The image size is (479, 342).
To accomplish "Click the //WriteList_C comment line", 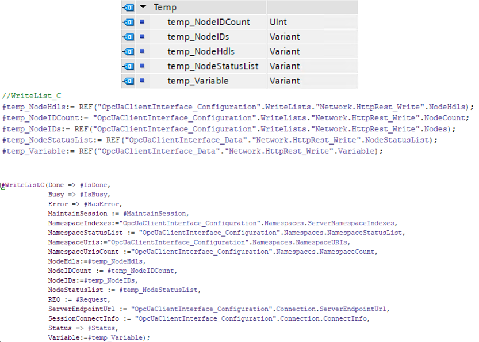I will [x=24, y=96].
